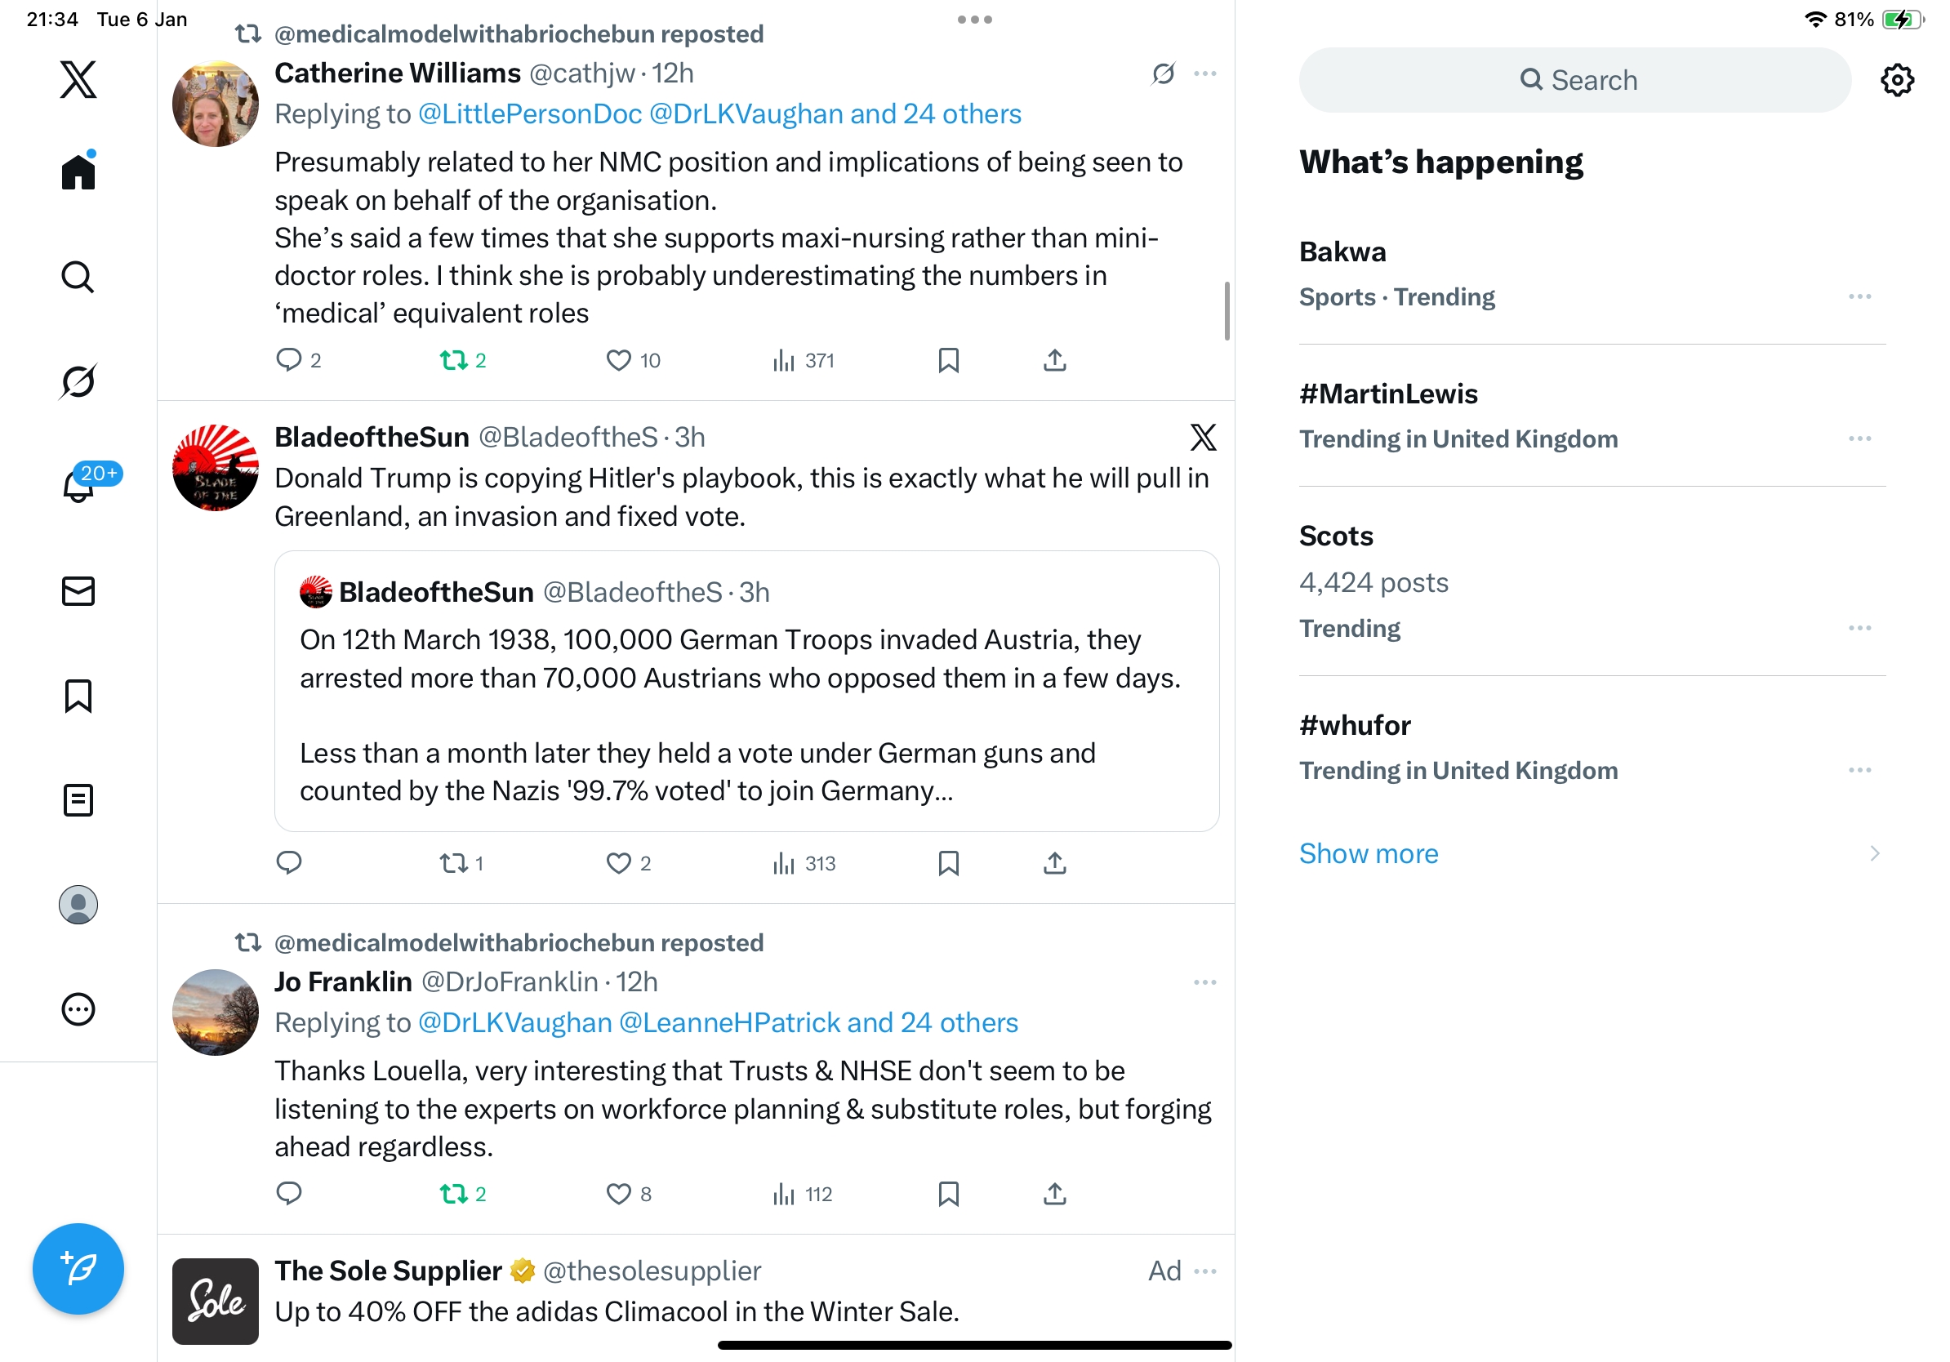This screenshot has height=1362, width=1950.
Task: Open the Lists icon in sidebar
Action: pyautogui.click(x=78, y=800)
